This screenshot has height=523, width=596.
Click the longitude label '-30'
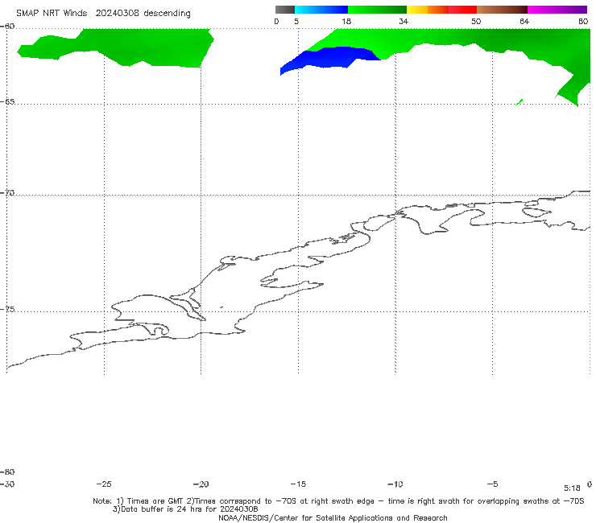[x=7, y=484]
